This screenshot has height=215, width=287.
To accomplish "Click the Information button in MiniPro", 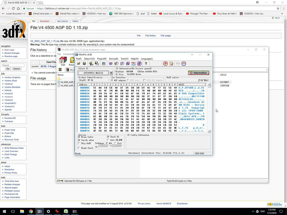I will (x=199, y=73).
